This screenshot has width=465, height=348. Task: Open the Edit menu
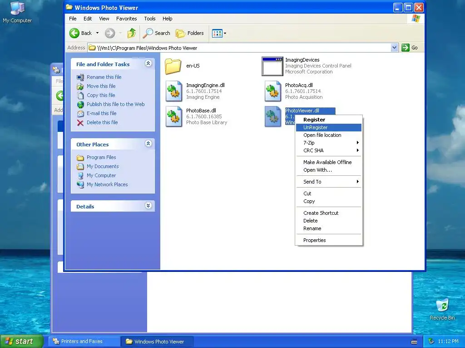(88, 19)
